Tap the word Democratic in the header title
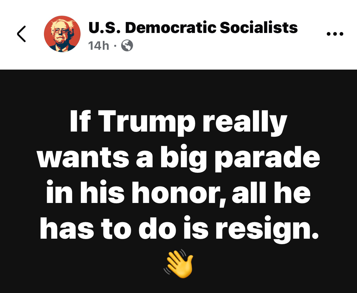Screen dimensions: 357x293 pyautogui.click(x=171, y=27)
